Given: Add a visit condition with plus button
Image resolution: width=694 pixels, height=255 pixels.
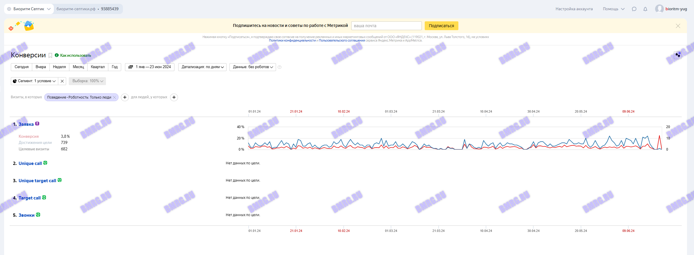Looking at the screenshot, I should (125, 97).
